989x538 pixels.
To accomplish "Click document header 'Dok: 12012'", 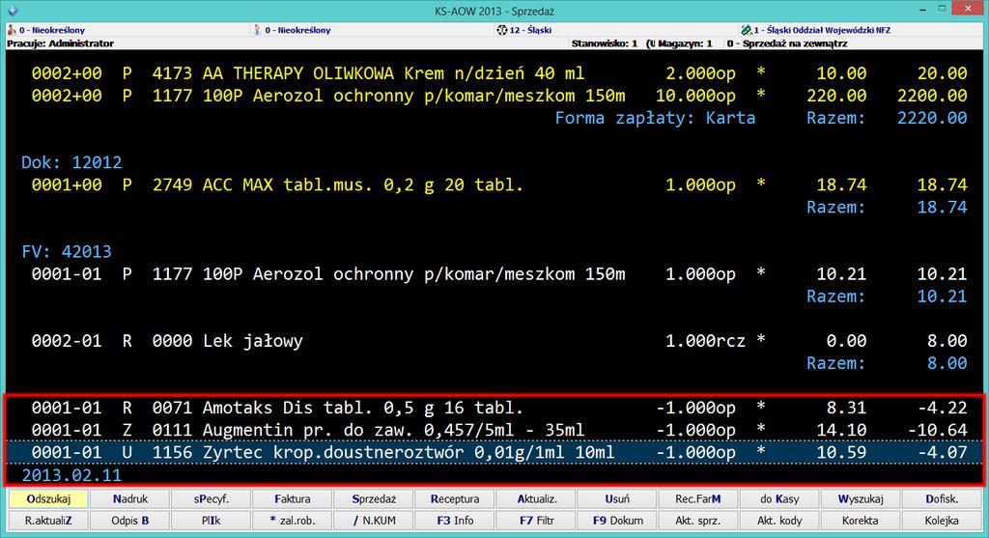I will pyautogui.click(x=71, y=162).
